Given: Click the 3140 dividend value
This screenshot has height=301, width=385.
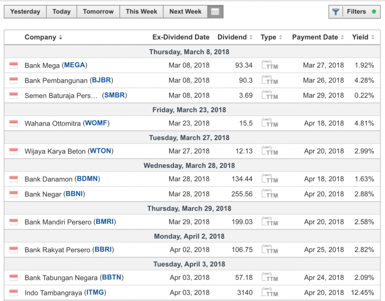Looking at the screenshot, I should pos(245,292).
